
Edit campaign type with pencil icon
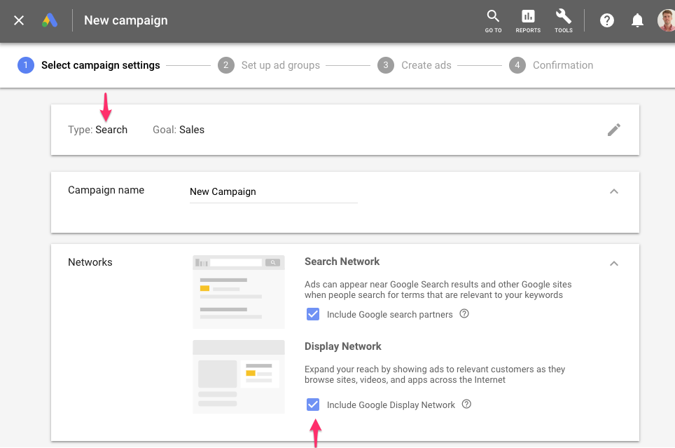[614, 130]
